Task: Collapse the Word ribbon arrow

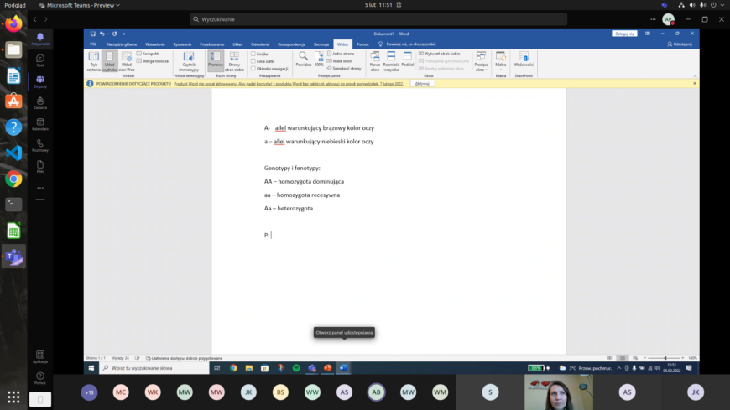Action: click(695, 75)
